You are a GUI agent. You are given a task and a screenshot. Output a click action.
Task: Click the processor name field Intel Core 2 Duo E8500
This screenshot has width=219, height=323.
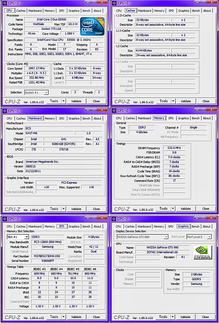(x=51, y=19)
